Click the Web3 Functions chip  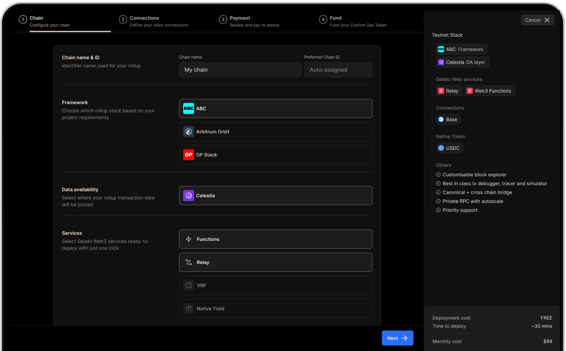point(490,91)
